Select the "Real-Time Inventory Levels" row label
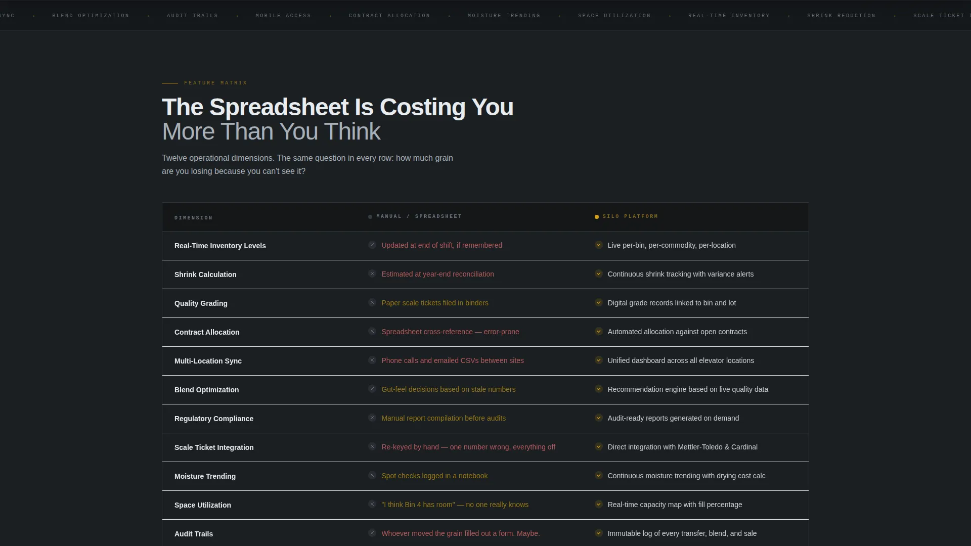Image resolution: width=971 pixels, height=546 pixels. click(220, 246)
